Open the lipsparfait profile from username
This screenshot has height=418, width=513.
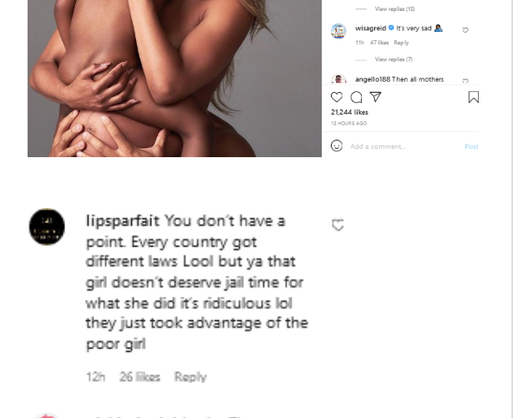[x=123, y=221]
